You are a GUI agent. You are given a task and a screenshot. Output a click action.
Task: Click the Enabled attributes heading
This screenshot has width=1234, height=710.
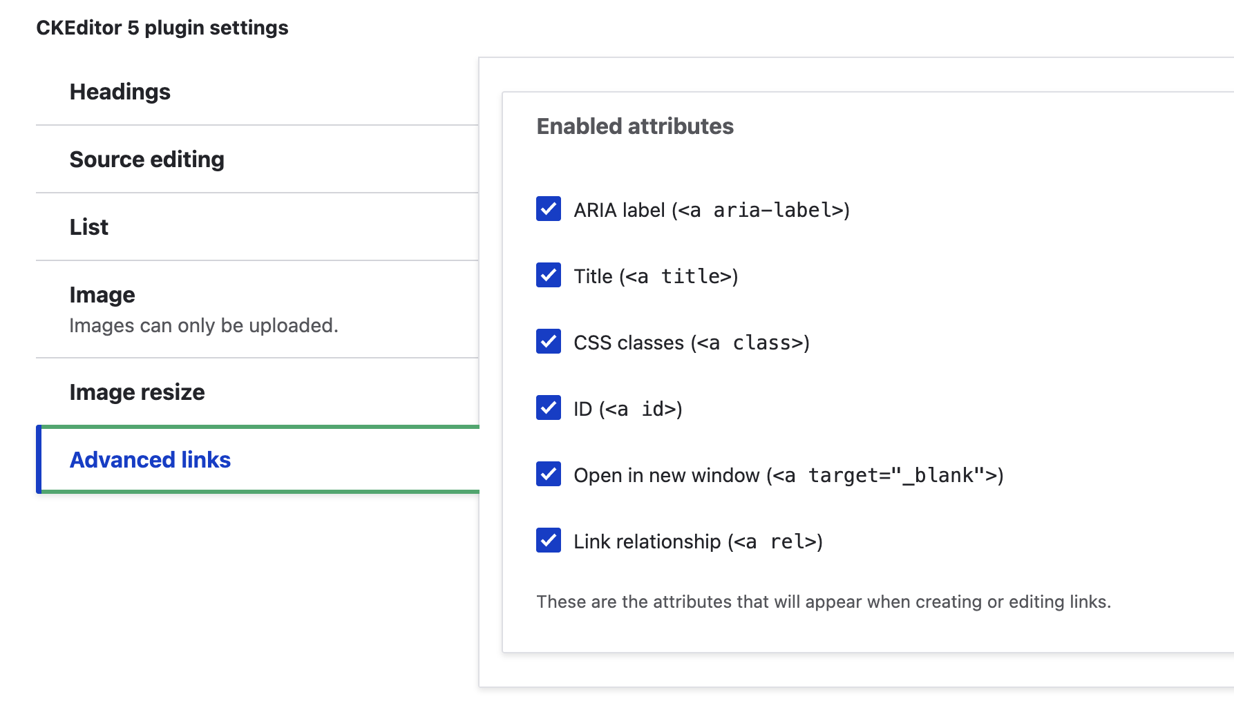[x=636, y=126]
